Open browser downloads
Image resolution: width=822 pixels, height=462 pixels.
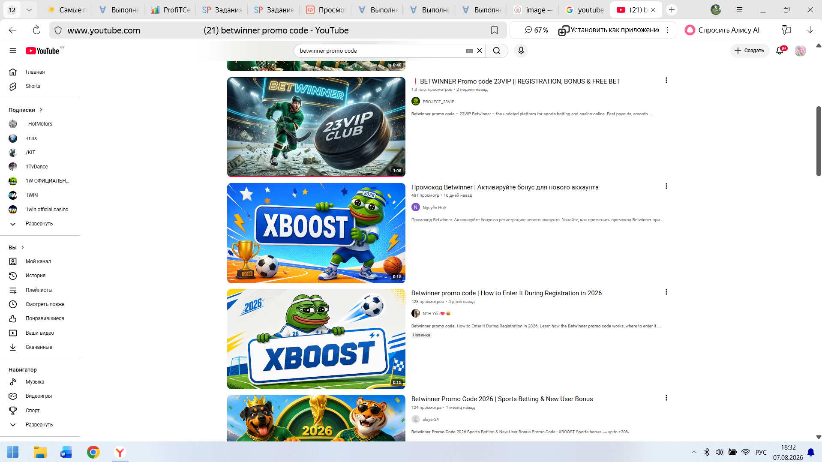point(810,30)
